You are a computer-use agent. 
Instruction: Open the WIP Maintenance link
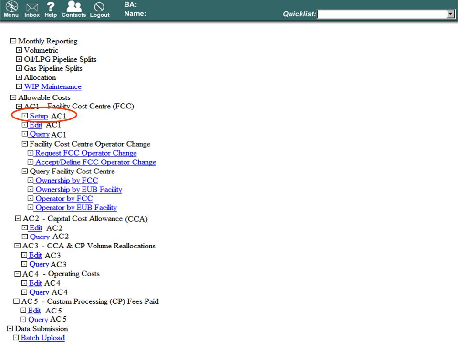(x=52, y=86)
